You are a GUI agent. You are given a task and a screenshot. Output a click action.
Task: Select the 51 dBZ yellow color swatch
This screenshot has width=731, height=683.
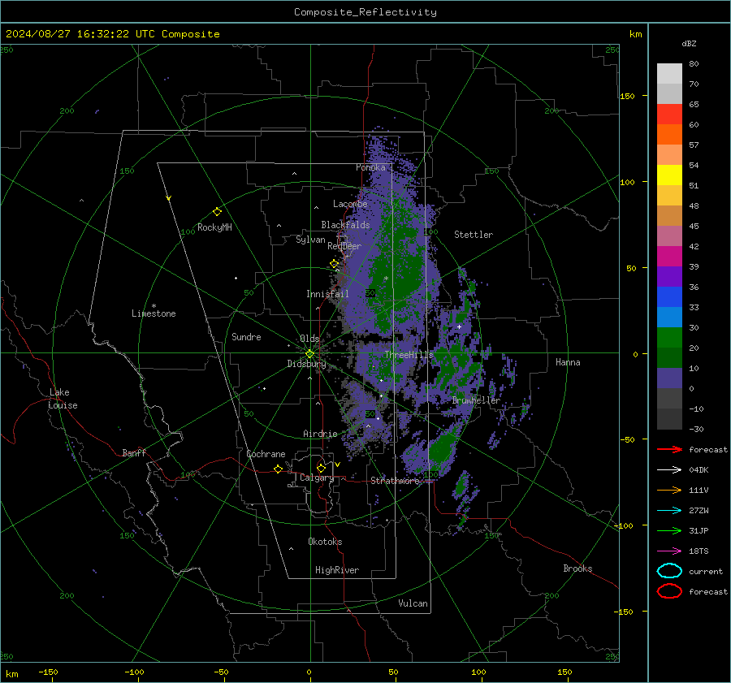(669, 175)
